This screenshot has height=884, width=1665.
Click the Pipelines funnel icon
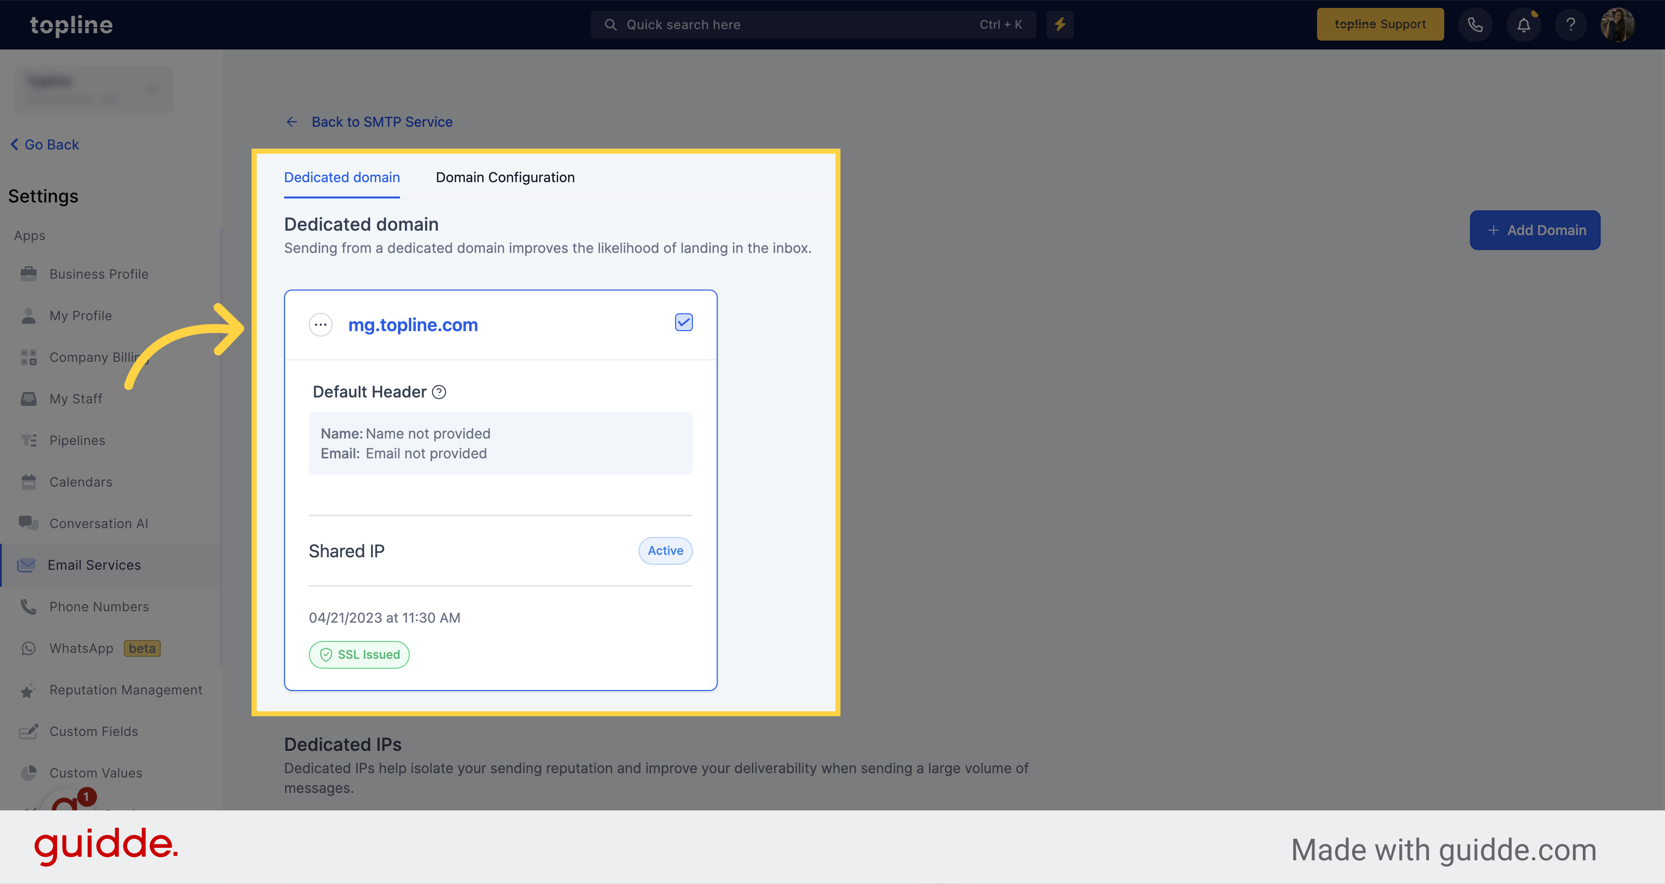tap(28, 441)
